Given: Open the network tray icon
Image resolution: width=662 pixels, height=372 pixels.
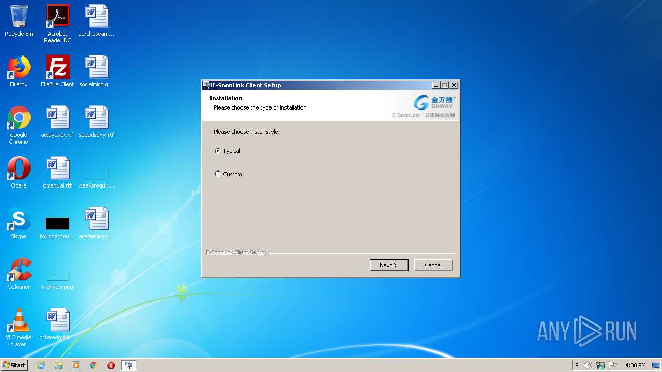Looking at the screenshot, I should click(x=600, y=365).
